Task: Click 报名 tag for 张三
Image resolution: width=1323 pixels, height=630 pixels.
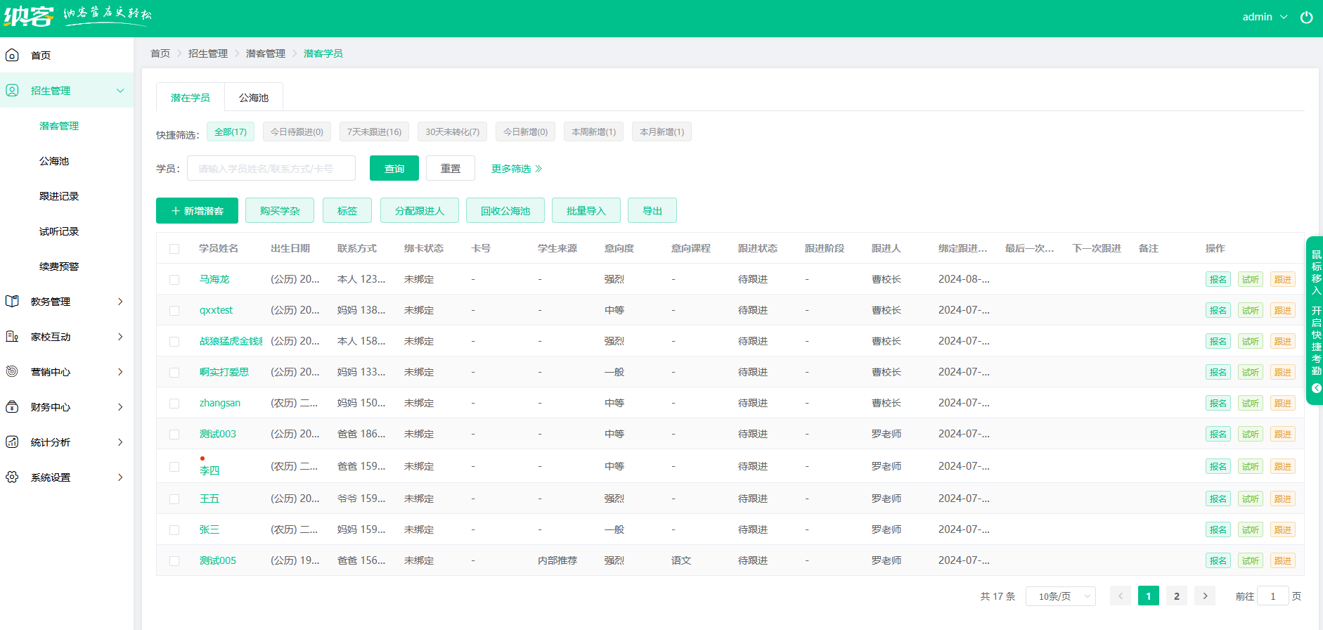Action: (1218, 529)
